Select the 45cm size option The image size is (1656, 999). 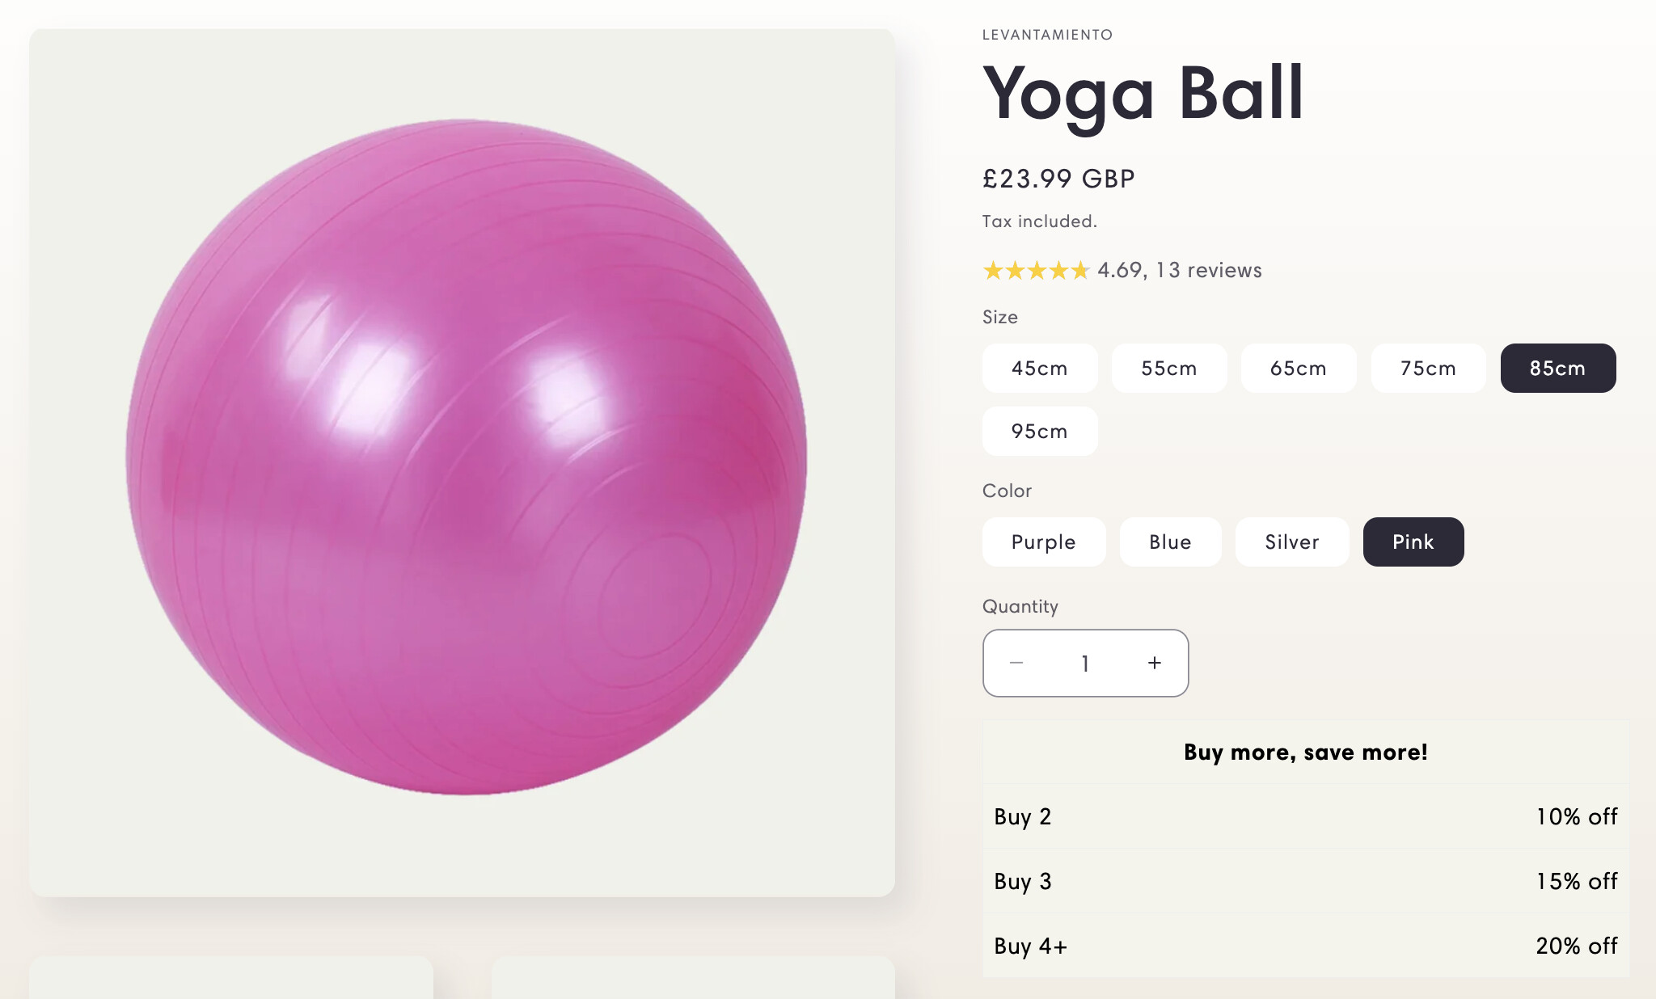click(1039, 369)
